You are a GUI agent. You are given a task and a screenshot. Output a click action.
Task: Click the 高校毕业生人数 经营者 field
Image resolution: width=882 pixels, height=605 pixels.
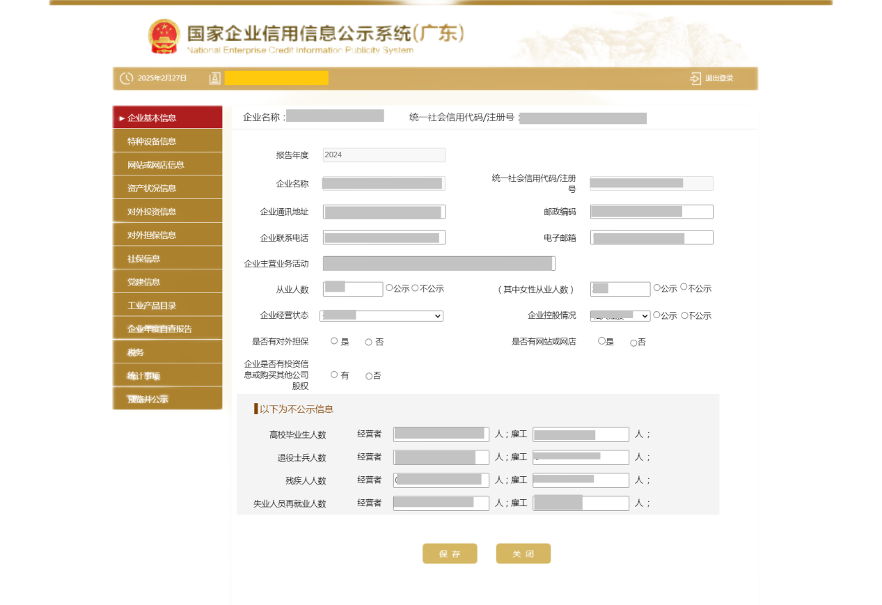(x=441, y=434)
